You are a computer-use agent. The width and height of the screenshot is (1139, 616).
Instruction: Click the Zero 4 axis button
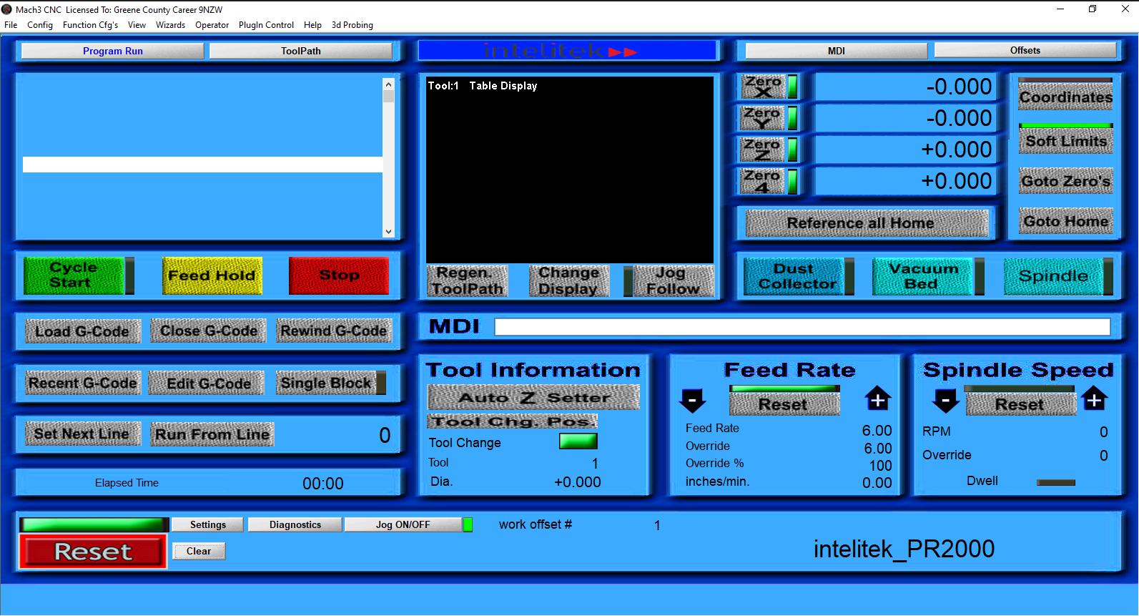click(x=763, y=181)
